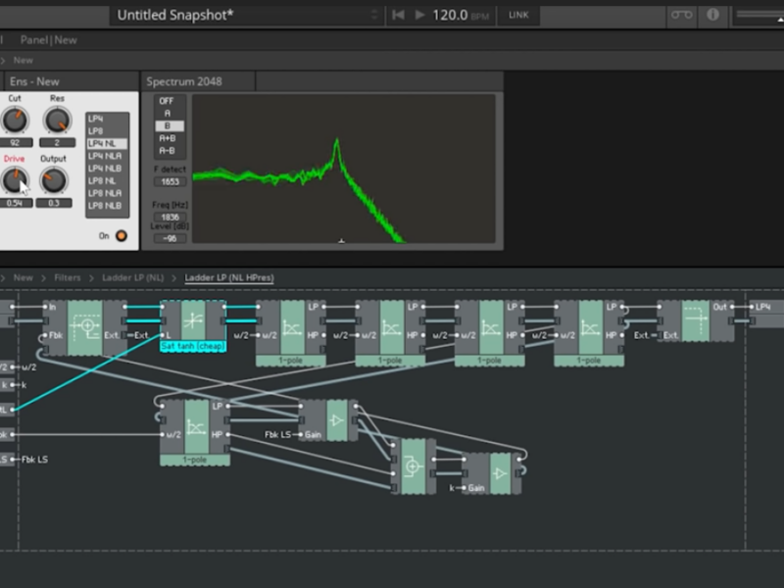Image resolution: width=784 pixels, height=588 pixels.
Task: Go to Filters in breadcrumb path
Action: coord(68,278)
